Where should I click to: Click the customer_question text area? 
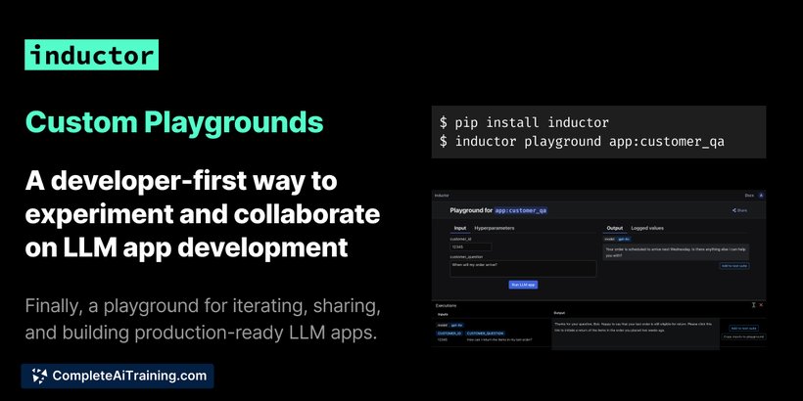coord(523,269)
